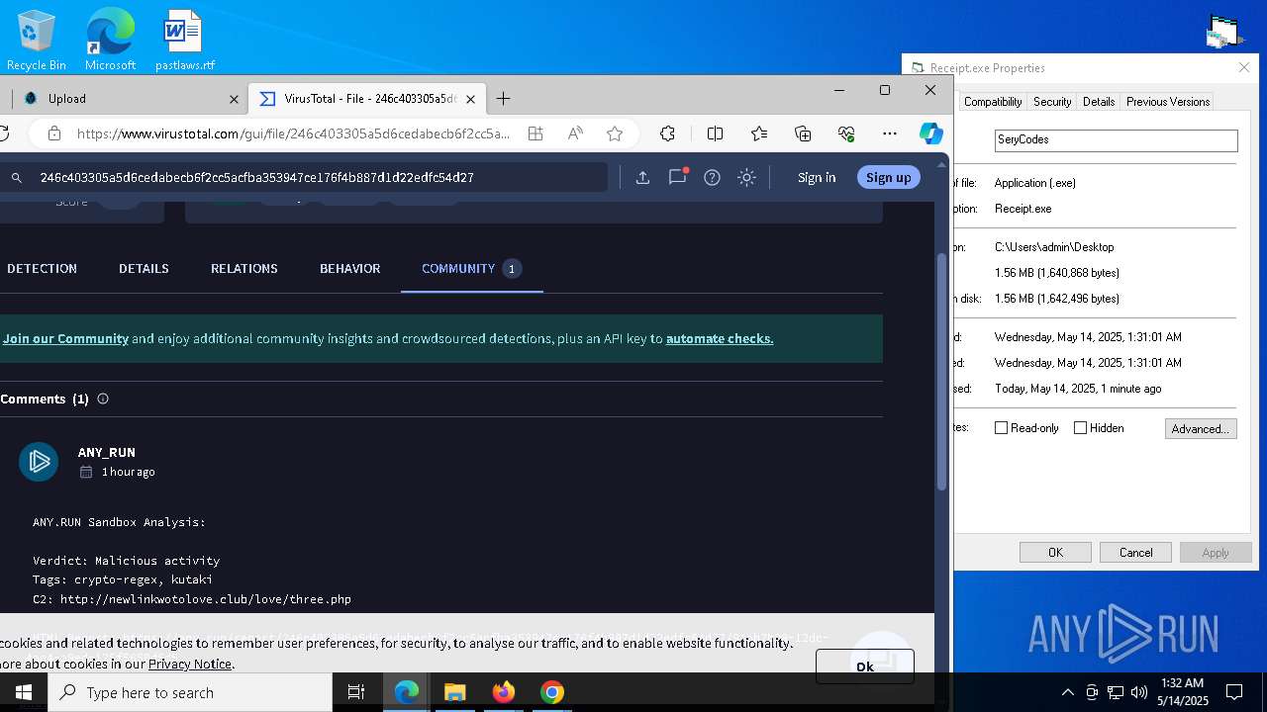Click the VirusTotal upload file icon

coord(642,177)
